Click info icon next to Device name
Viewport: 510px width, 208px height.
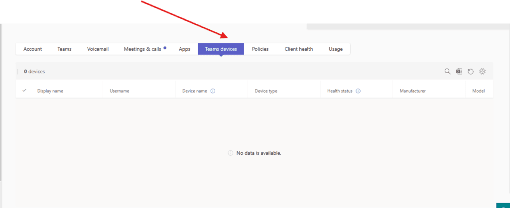213,91
